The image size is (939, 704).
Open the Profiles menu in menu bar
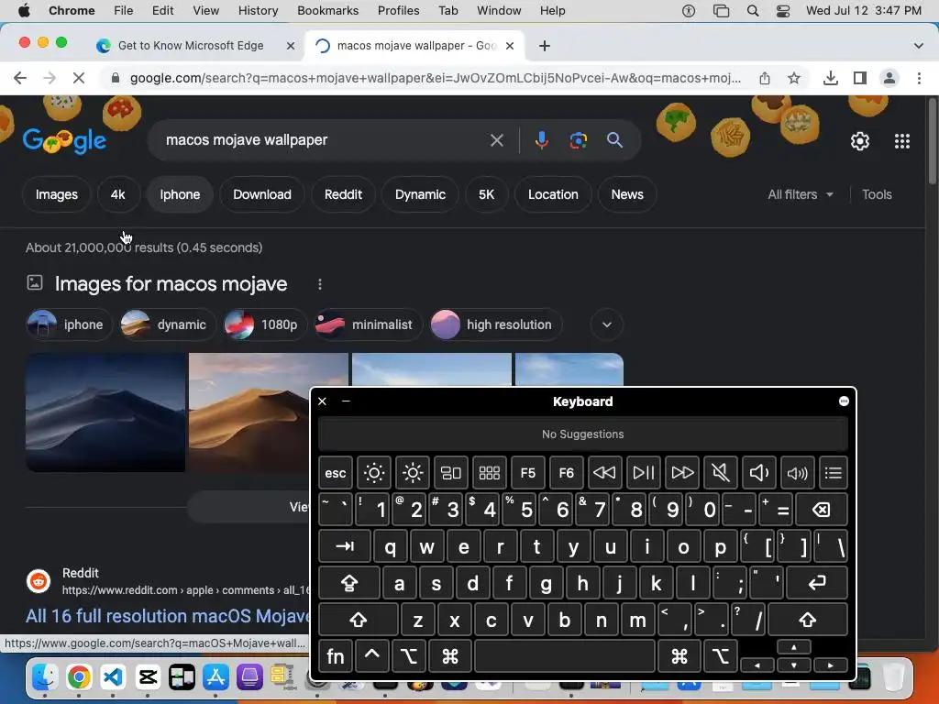398,11
